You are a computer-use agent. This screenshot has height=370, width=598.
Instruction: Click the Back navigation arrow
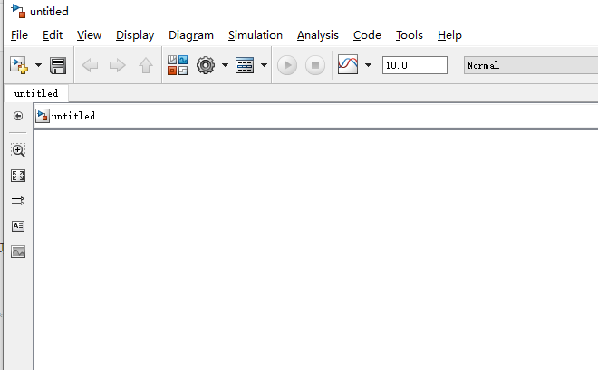90,65
